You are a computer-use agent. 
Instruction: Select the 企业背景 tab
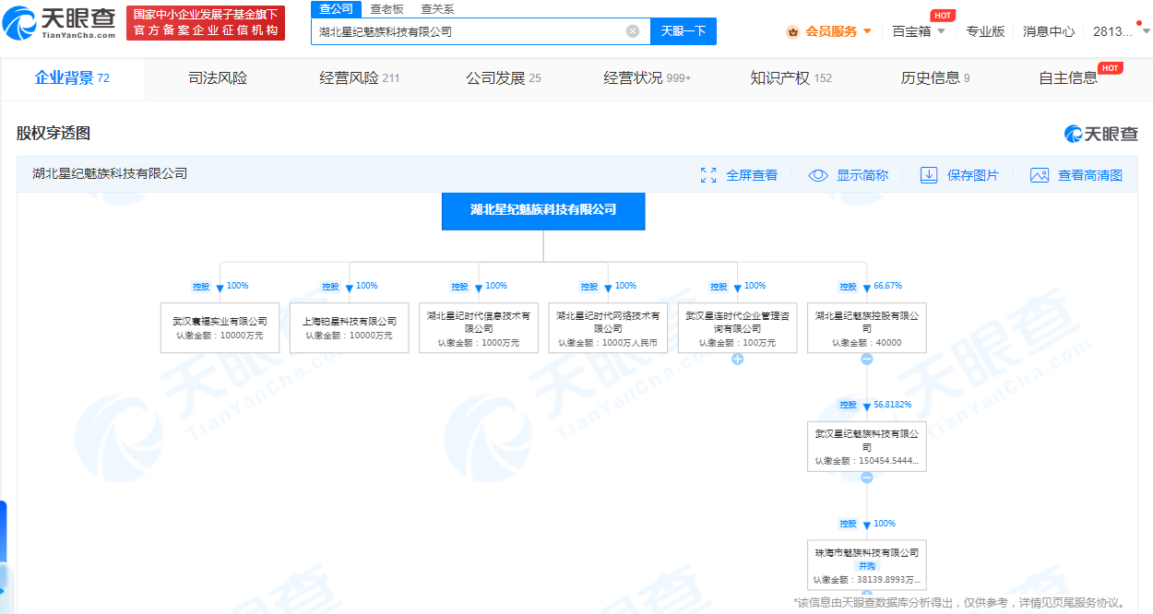pos(72,78)
